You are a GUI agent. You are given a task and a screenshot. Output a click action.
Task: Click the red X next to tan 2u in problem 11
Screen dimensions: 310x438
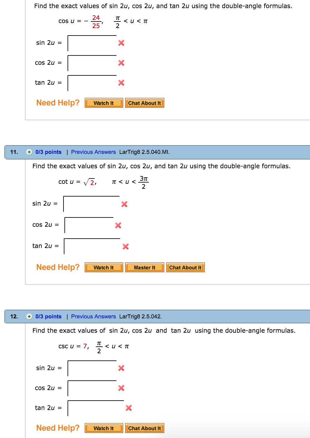point(125,246)
